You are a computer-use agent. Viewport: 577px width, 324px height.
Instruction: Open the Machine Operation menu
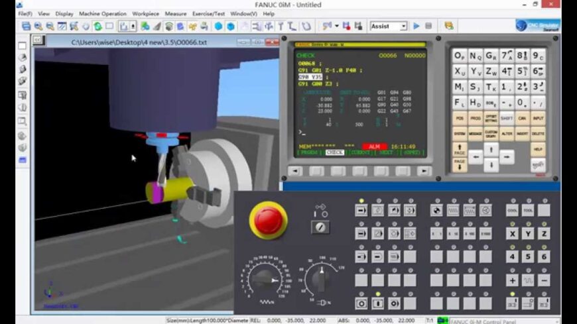point(103,14)
